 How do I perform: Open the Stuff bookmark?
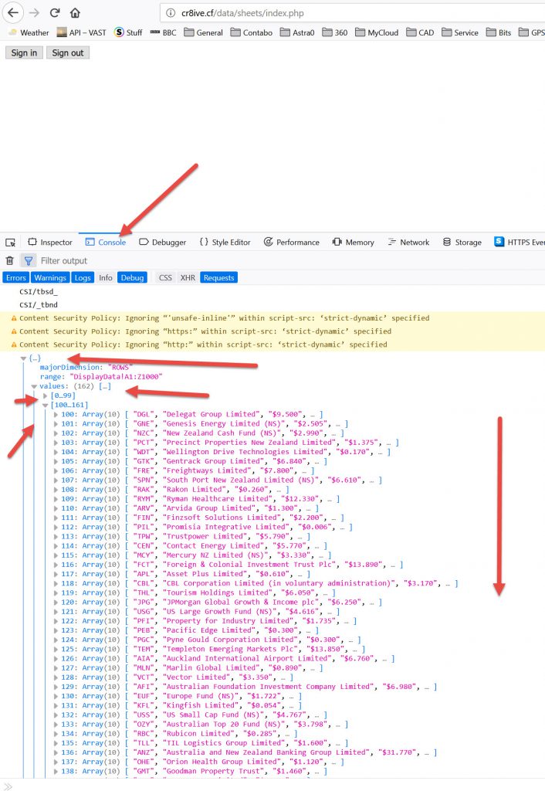tap(128, 32)
